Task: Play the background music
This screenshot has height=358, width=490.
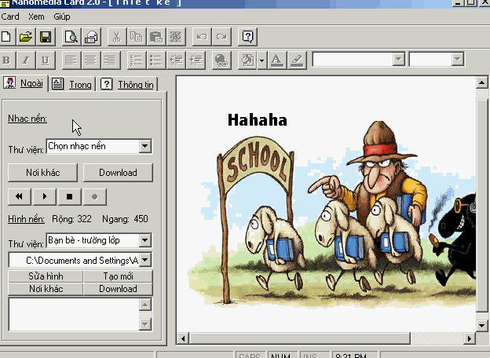Action: (x=45, y=196)
